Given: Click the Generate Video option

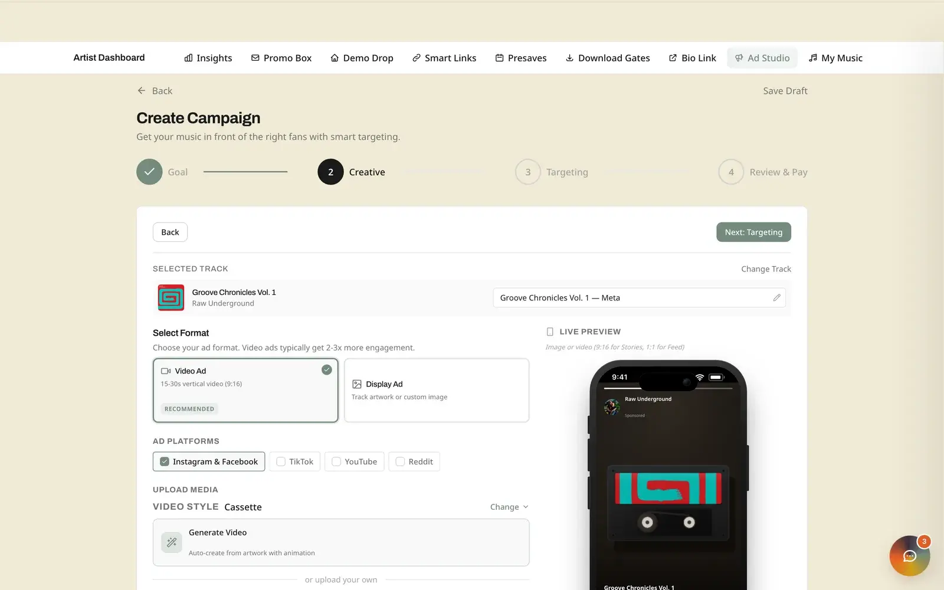Looking at the screenshot, I should [x=341, y=542].
